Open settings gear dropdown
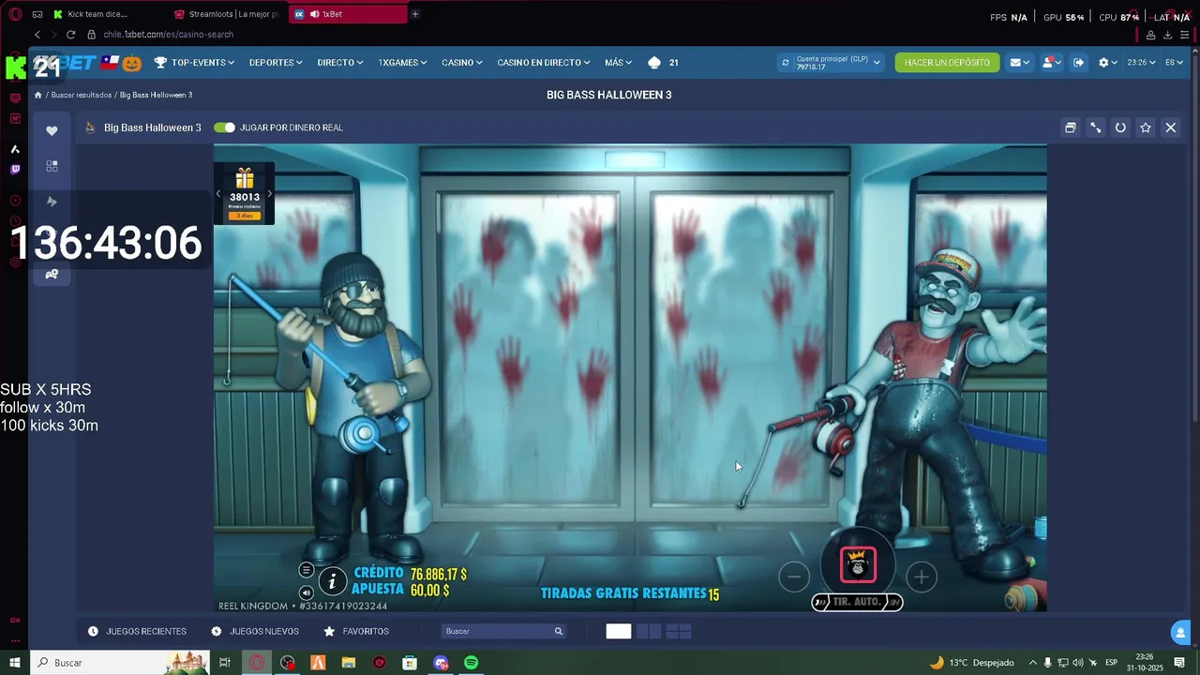 pos(1108,63)
